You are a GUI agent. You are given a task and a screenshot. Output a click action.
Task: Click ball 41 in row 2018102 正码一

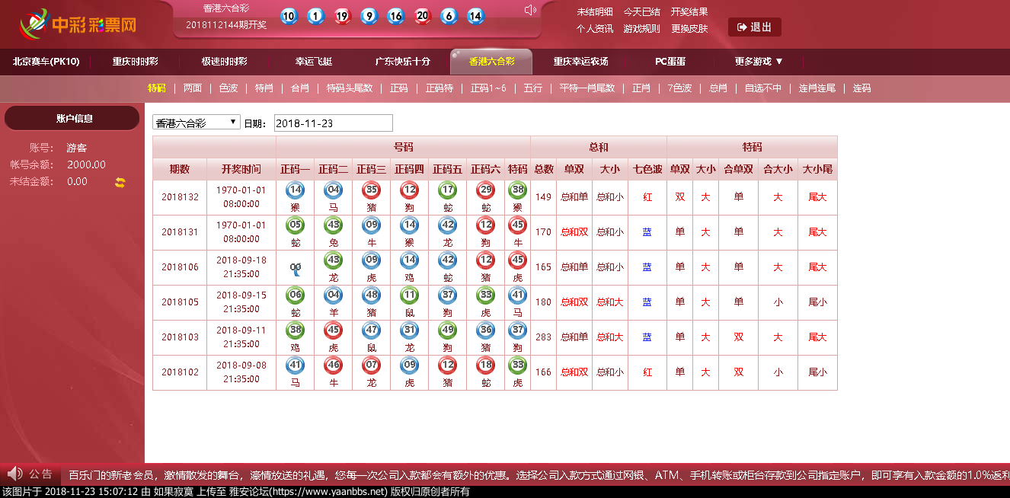coord(295,366)
